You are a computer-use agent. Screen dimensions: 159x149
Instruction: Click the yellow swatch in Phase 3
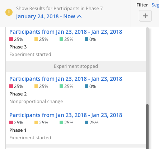click(36, 39)
